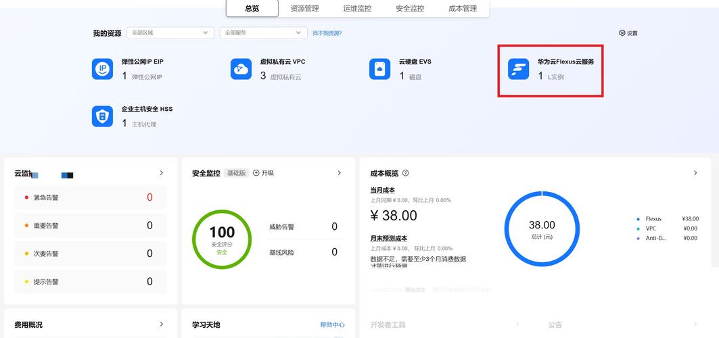The image size is (719, 338).
Task: Open the 企业主机安全 HSS shield icon
Action: (102, 116)
